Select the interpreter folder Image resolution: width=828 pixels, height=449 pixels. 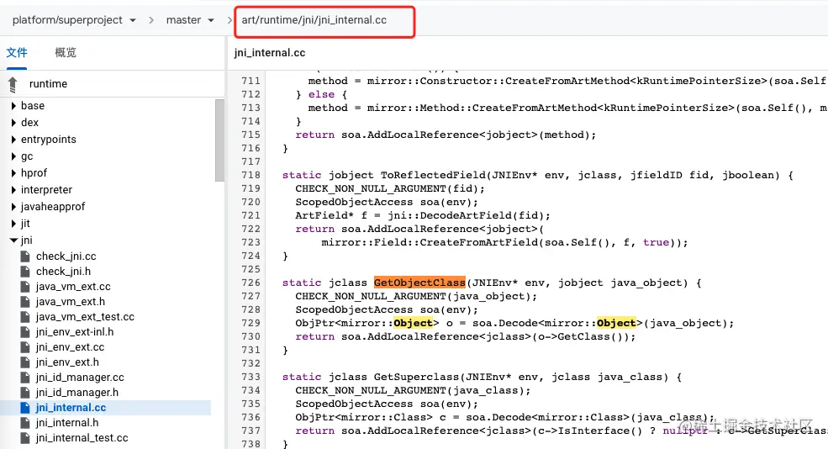coord(46,190)
